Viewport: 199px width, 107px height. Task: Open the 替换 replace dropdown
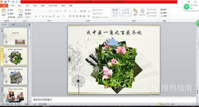(164, 13)
